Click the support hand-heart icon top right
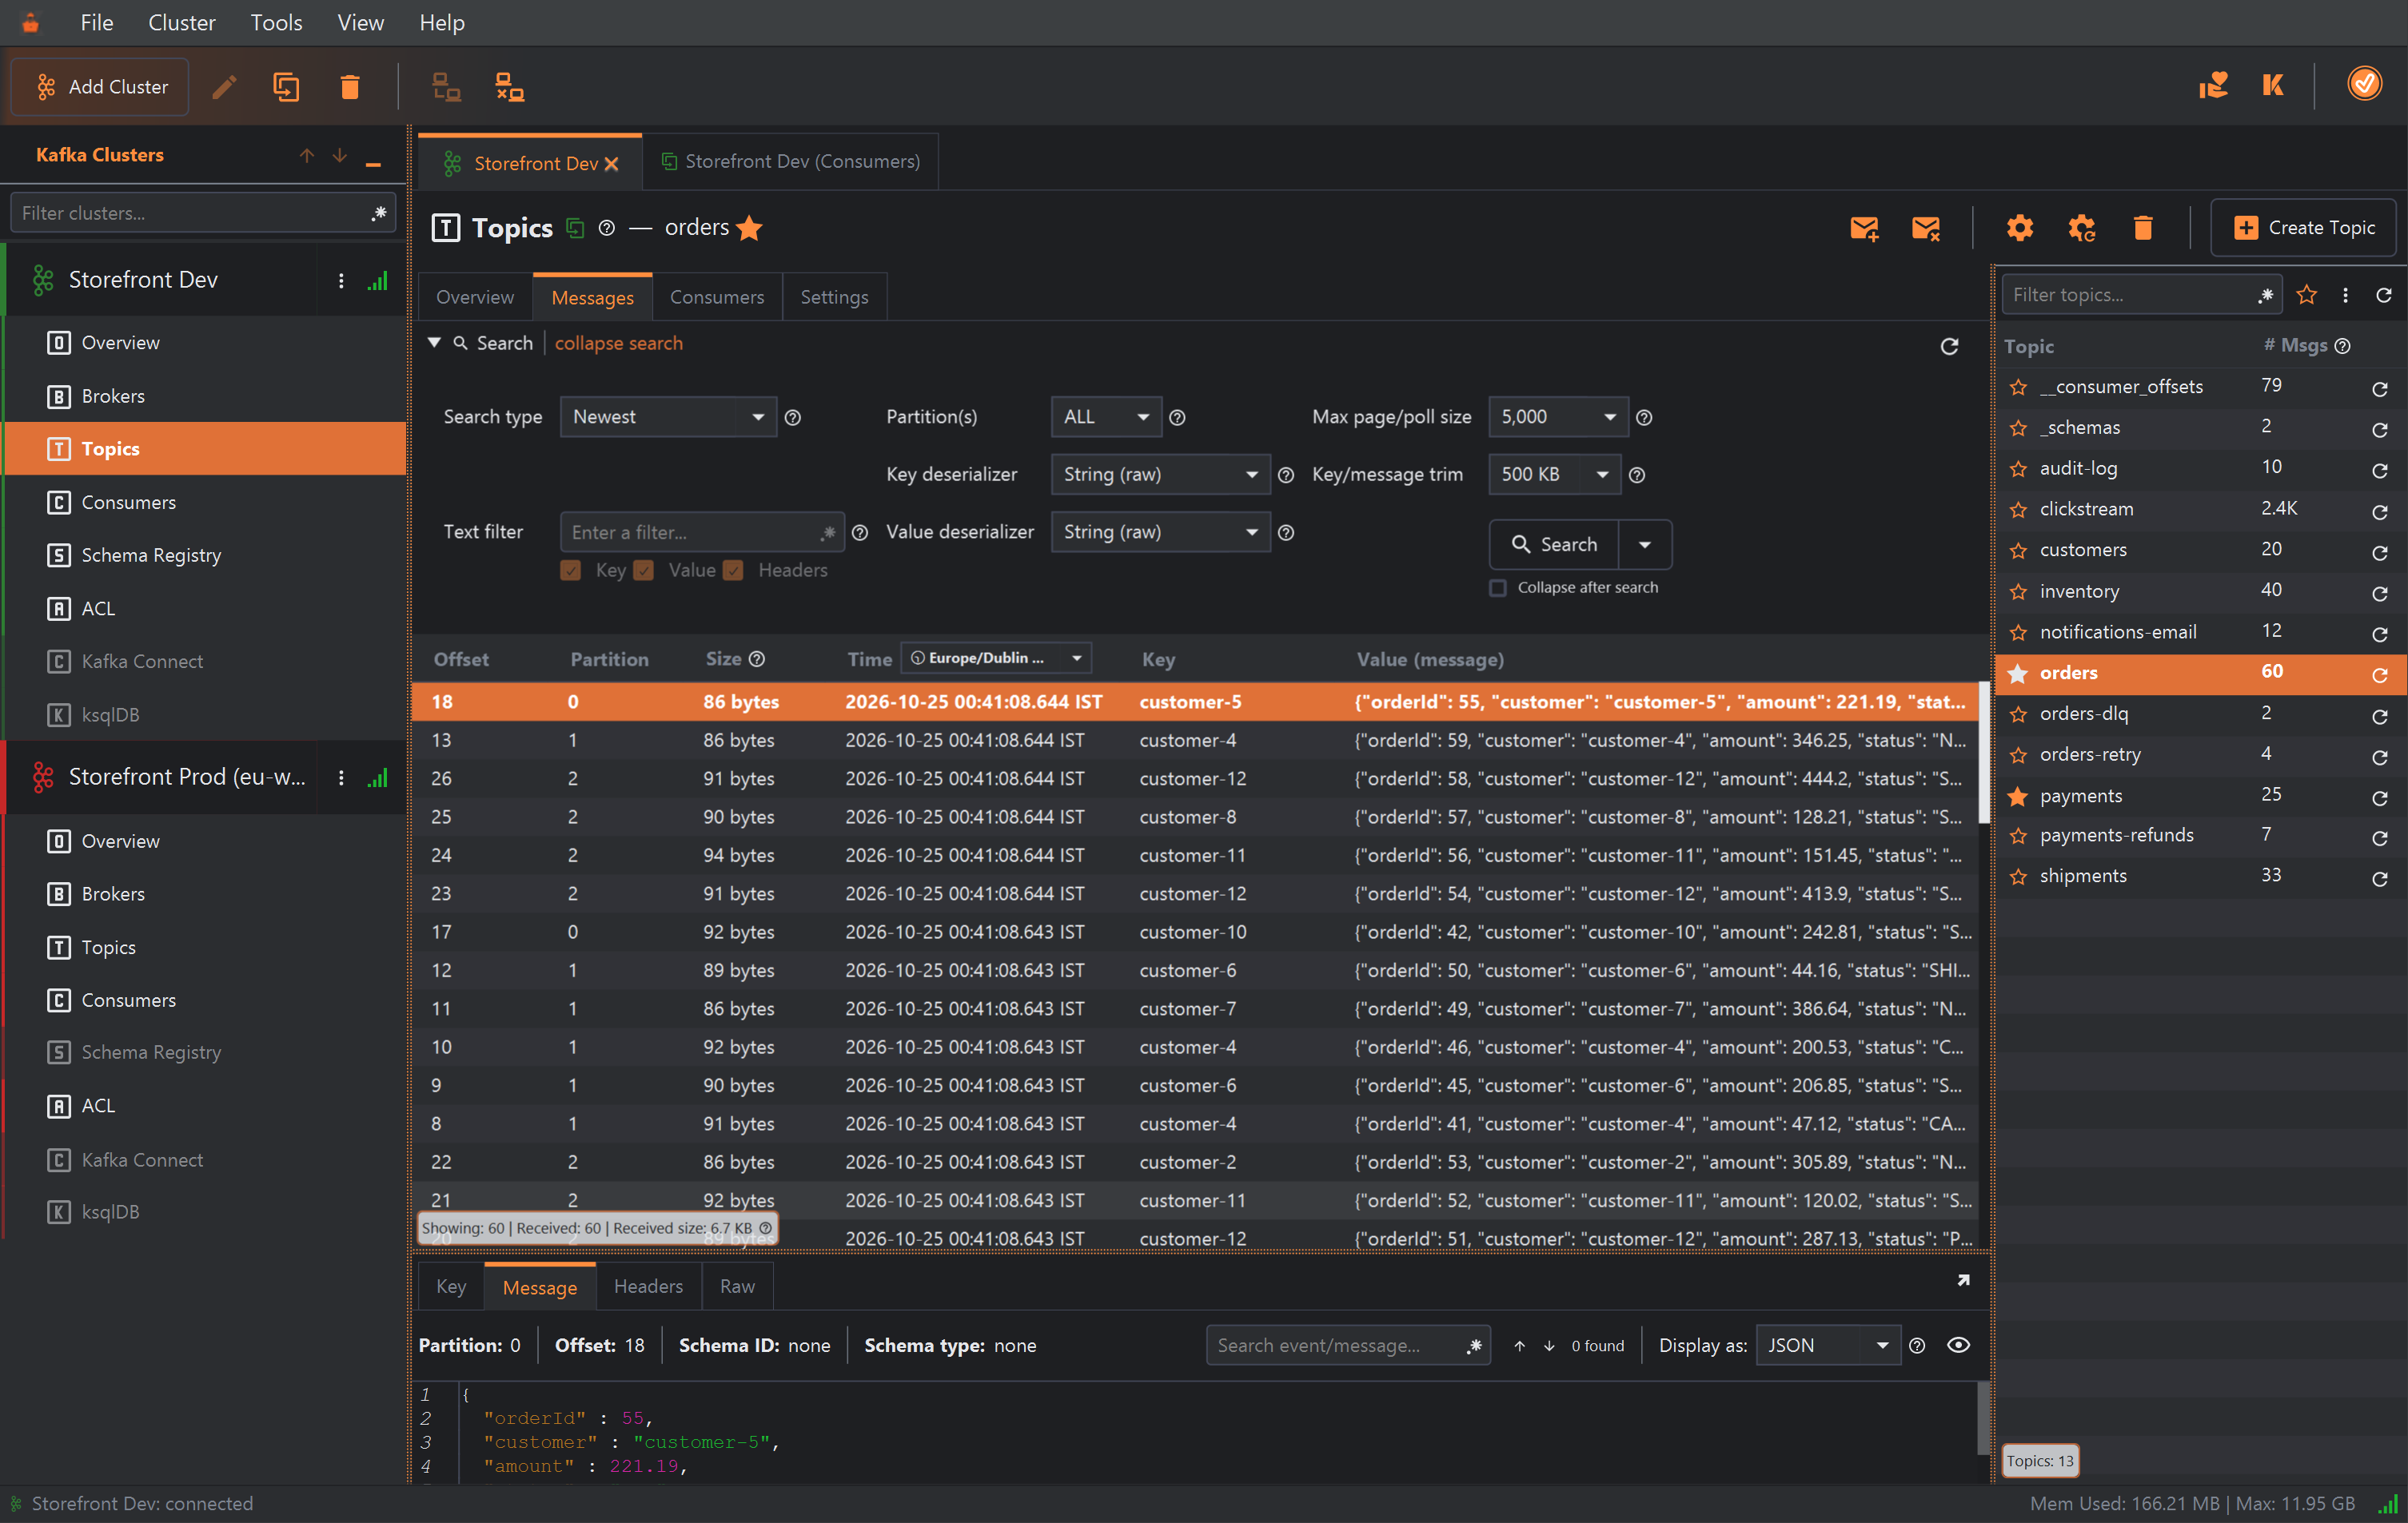The height and width of the screenshot is (1523, 2408). coord(2212,85)
